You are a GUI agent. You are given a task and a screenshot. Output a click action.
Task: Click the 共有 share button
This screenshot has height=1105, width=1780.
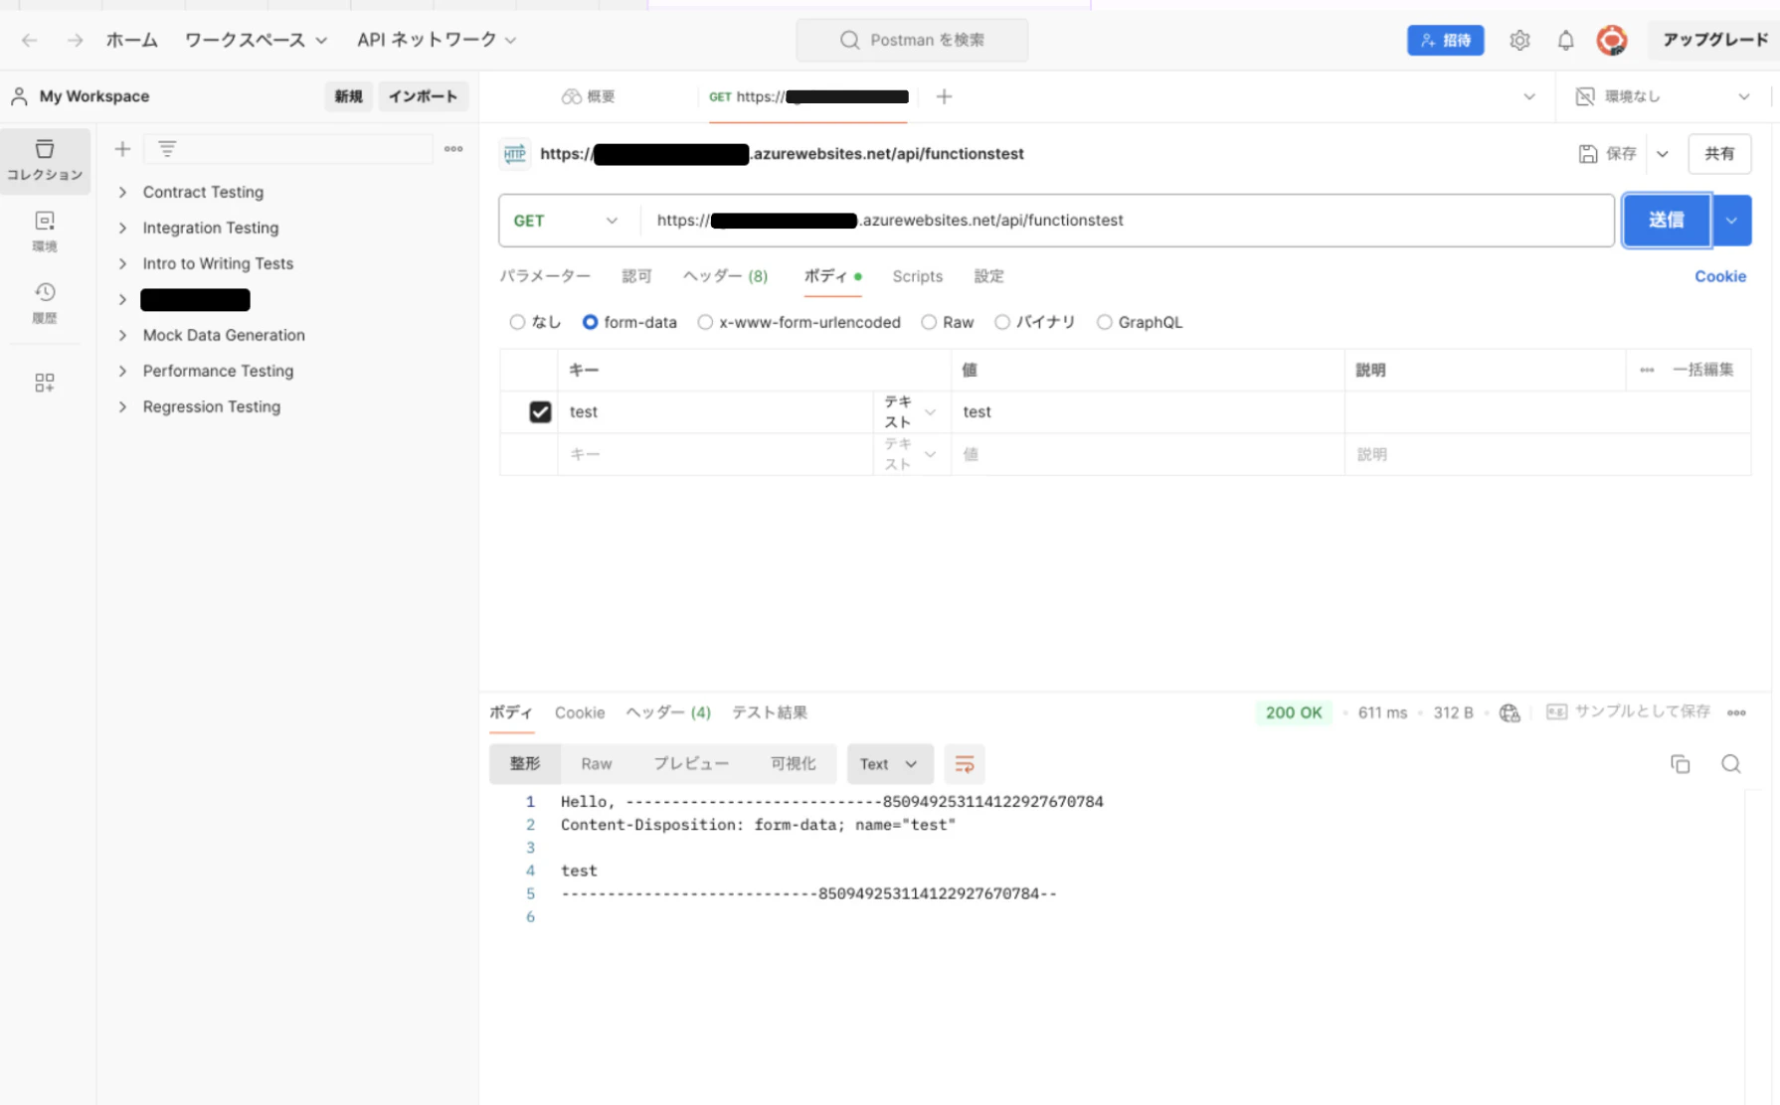pos(1719,154)
